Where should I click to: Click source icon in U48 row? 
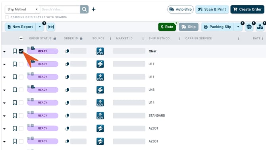[100, 90]
